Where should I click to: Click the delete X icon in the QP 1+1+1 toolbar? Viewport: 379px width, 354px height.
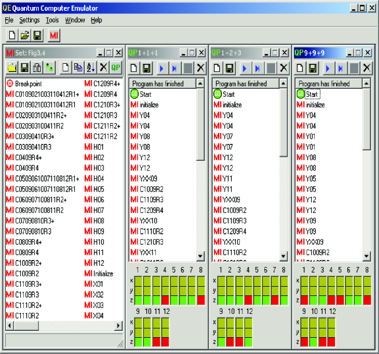[x=200, y=68]
